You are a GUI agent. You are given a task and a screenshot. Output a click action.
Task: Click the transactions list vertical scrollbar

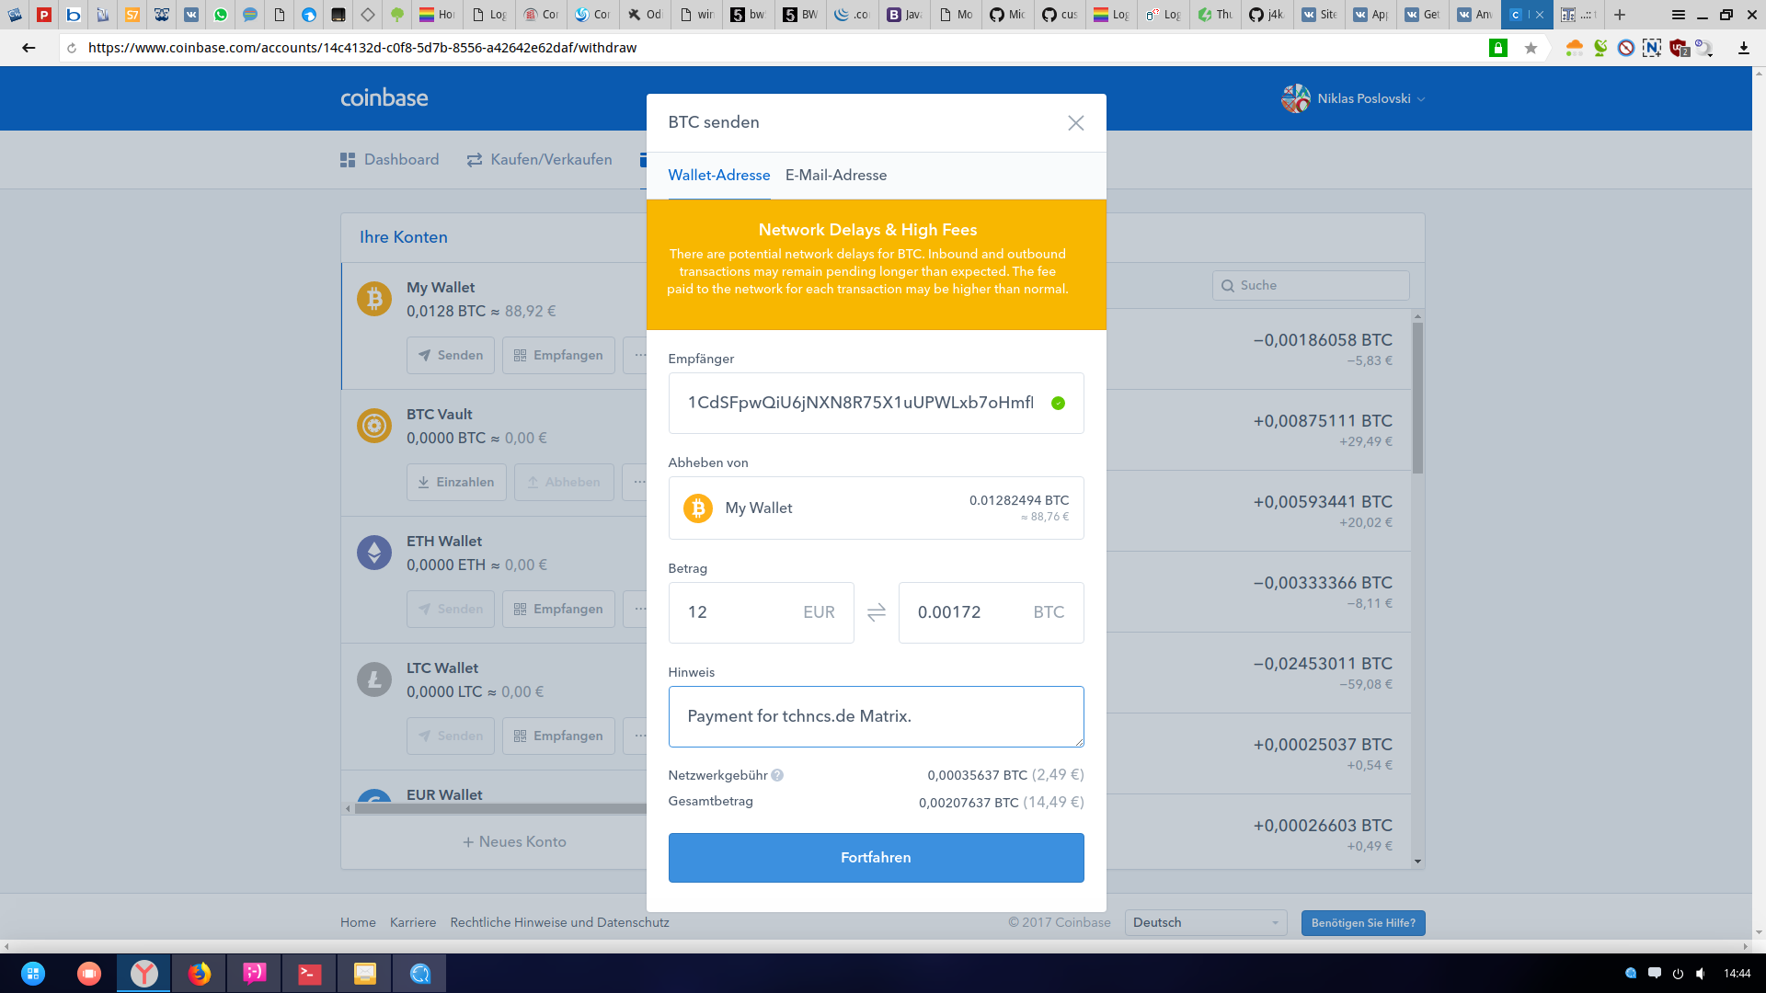pos(1417,395)
